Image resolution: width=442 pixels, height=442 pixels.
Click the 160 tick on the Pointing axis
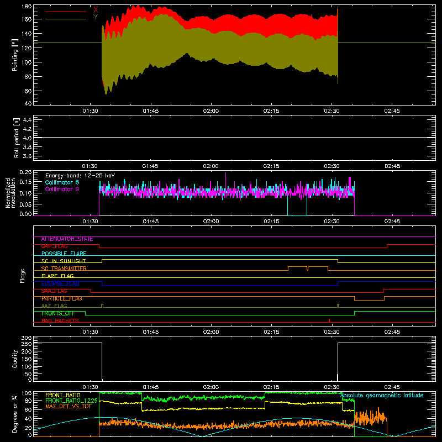tap(27, 19)
